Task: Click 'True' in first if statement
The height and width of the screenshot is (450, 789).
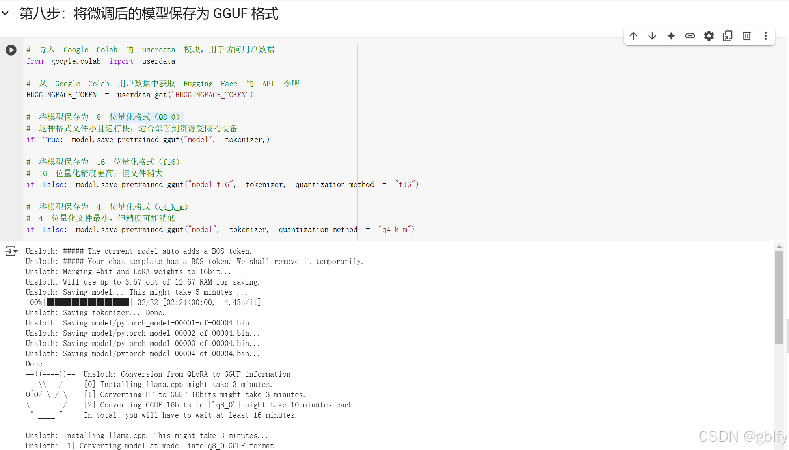Action: click(51, 140)
